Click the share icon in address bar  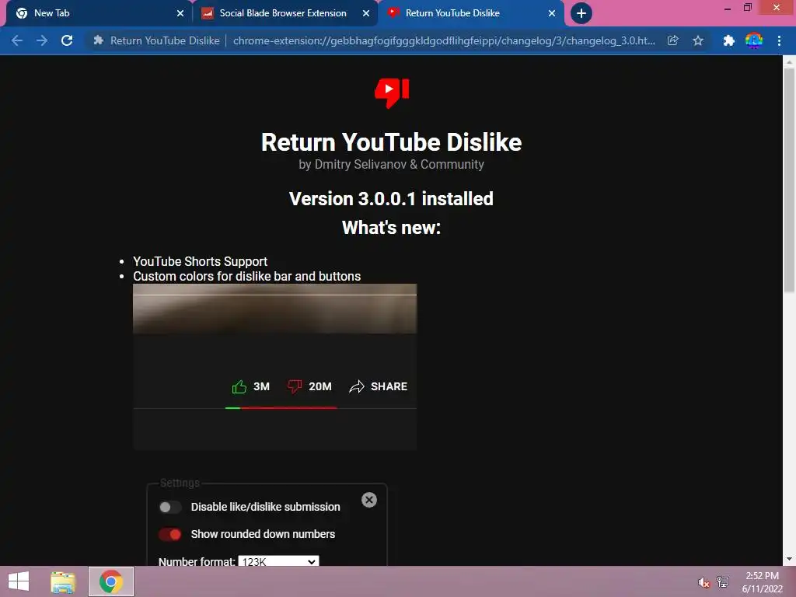[673, 40]
